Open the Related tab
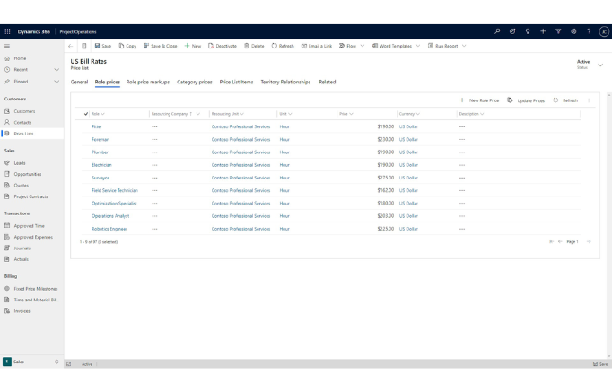This screenshot has height=392, width=612. pos(327,82)
